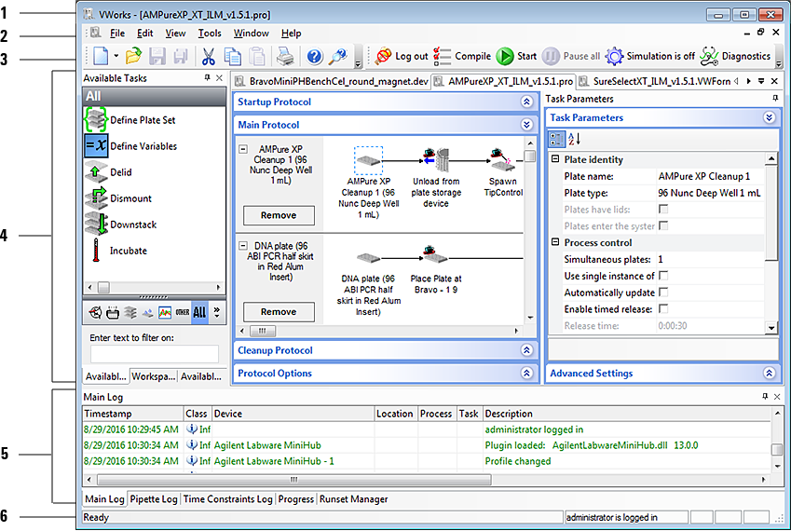Viewport: 791px width, 531px height.
Task: Collapse the Process control property group
Action: click(x=555, y=242)
